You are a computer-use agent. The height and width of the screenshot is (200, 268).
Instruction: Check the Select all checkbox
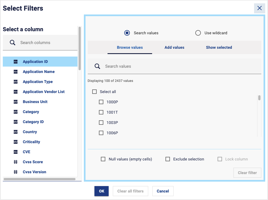[94, 92]
